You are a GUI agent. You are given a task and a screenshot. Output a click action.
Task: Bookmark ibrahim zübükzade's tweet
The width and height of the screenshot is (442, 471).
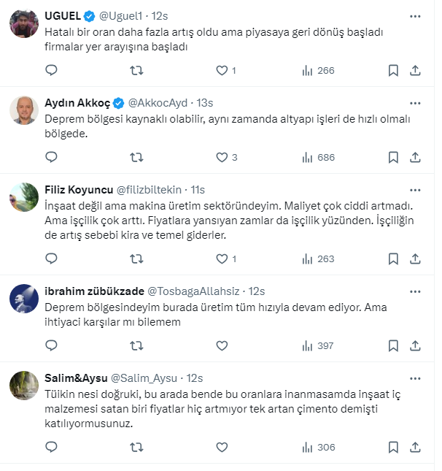pyautogui.click(x=393, y=345)
